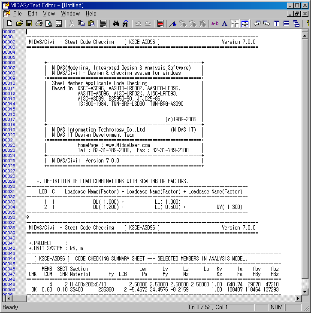Click 'Tel : 82-31-789-2000' text
Screen dimensions: 311x313
pos(104,150)
